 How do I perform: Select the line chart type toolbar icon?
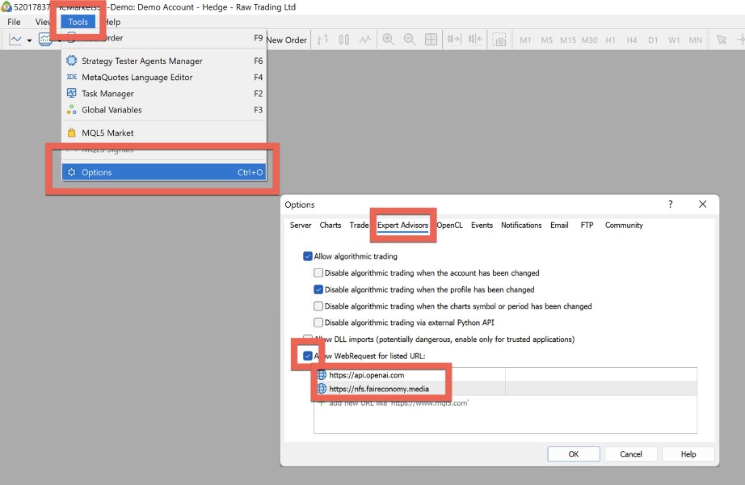[x=15, y=40]
